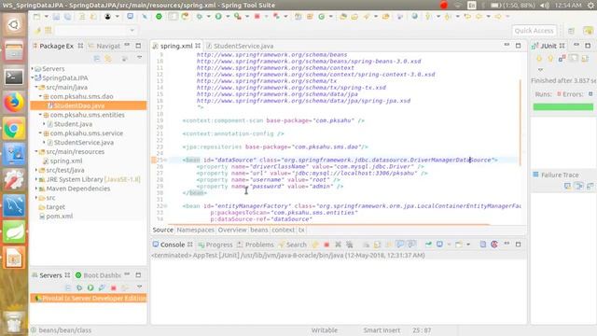Click the Forward navigation arrow icon
The image size is (597, 336).
498,17
